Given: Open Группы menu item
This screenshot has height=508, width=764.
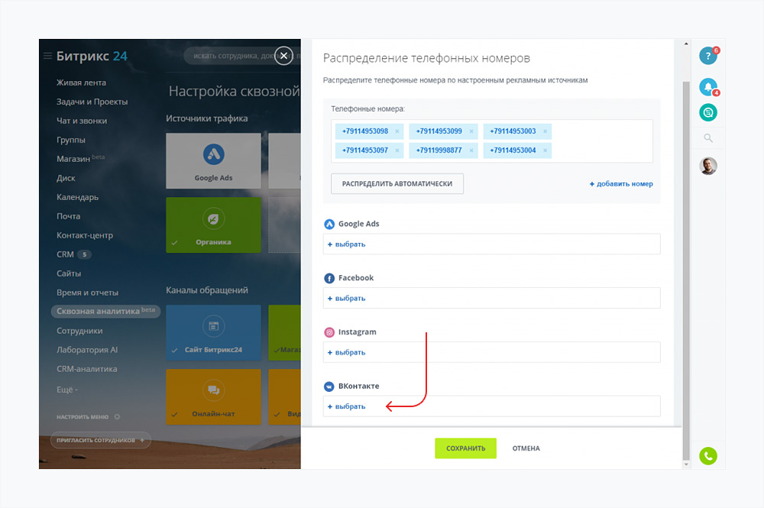Looking at the screenshot, I should click(71, 140).
